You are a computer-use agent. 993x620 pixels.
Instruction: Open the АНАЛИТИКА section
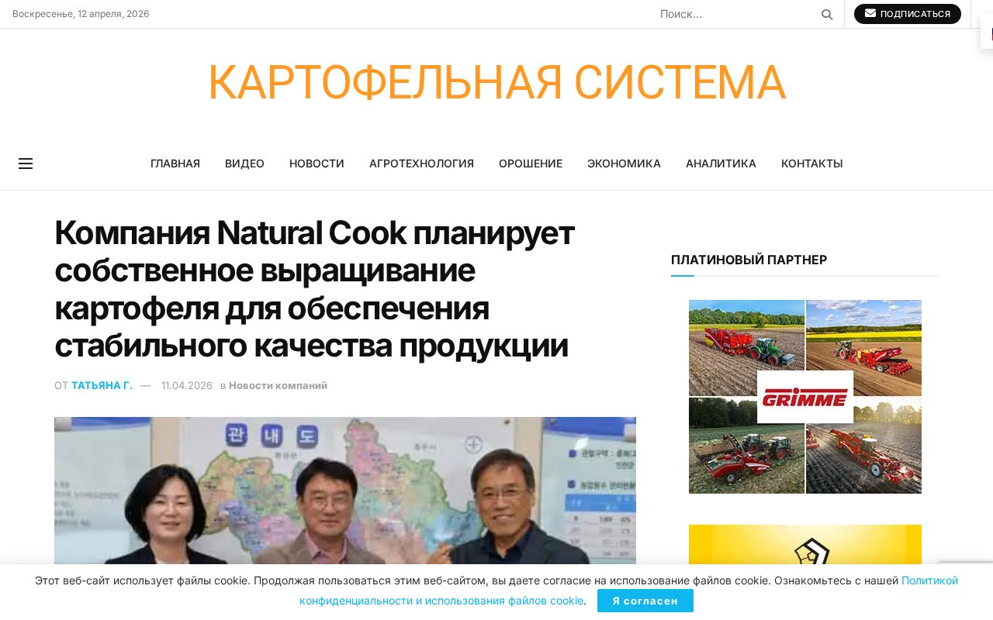[x=721, y=164]
